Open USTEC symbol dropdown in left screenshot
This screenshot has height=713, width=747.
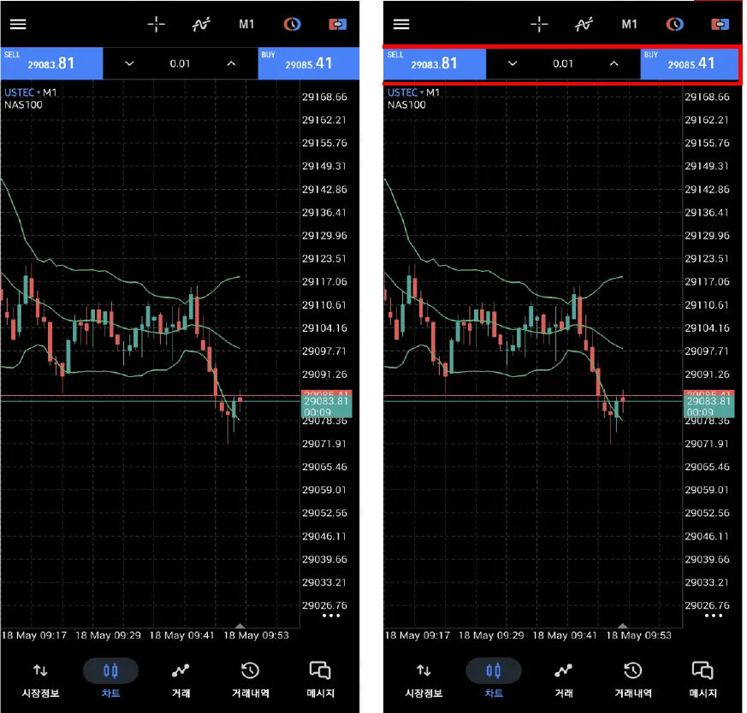click(22, 92)
